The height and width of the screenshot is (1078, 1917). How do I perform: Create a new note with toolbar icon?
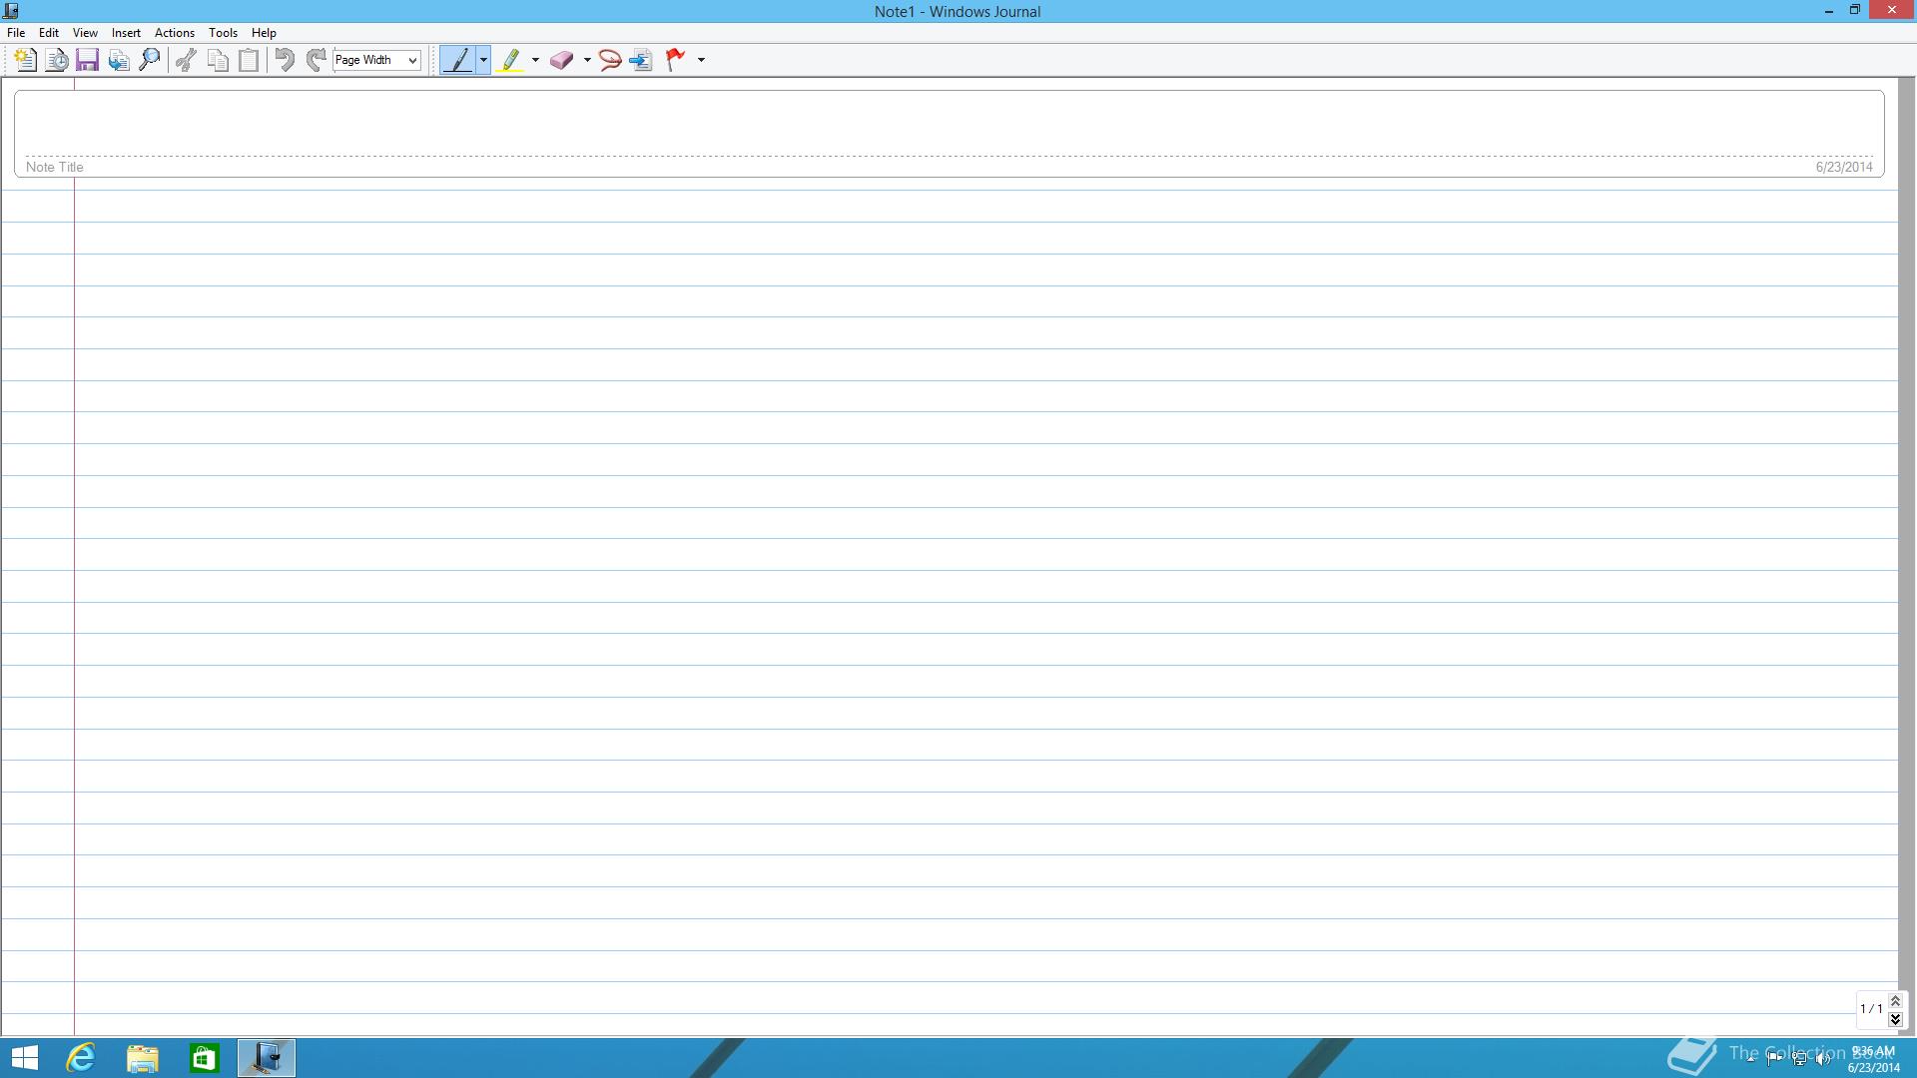(x=25, y=60)
